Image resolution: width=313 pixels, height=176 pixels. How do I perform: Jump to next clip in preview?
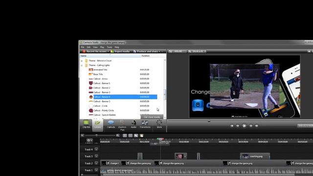pos(257,126)
